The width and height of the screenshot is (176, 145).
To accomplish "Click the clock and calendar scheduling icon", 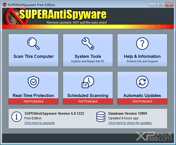I will pos(88,82).
